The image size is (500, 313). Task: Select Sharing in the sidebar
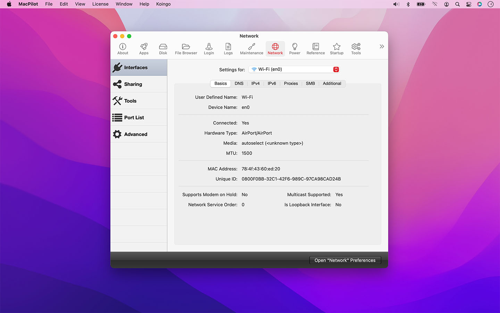[x=139, y=84]
